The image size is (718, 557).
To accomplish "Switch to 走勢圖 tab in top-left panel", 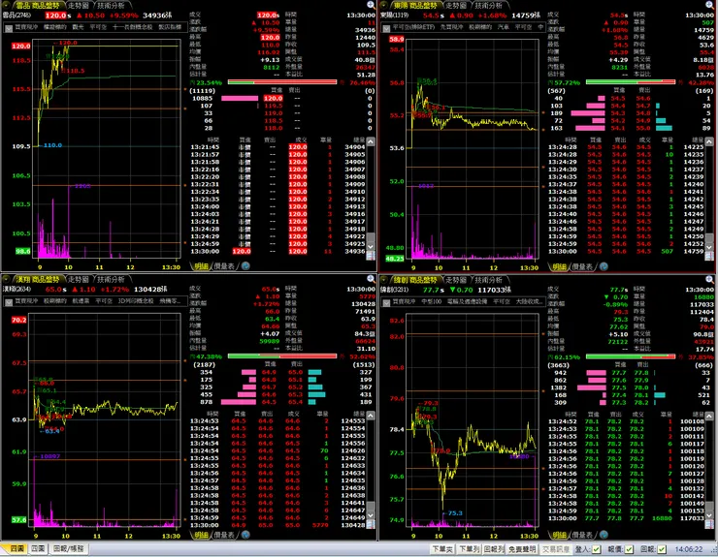I will pos(79,6).
